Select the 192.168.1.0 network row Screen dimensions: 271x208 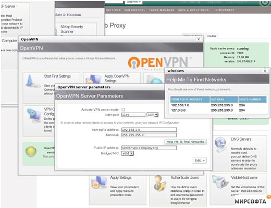pyautogui.click(x=218, y=105)
